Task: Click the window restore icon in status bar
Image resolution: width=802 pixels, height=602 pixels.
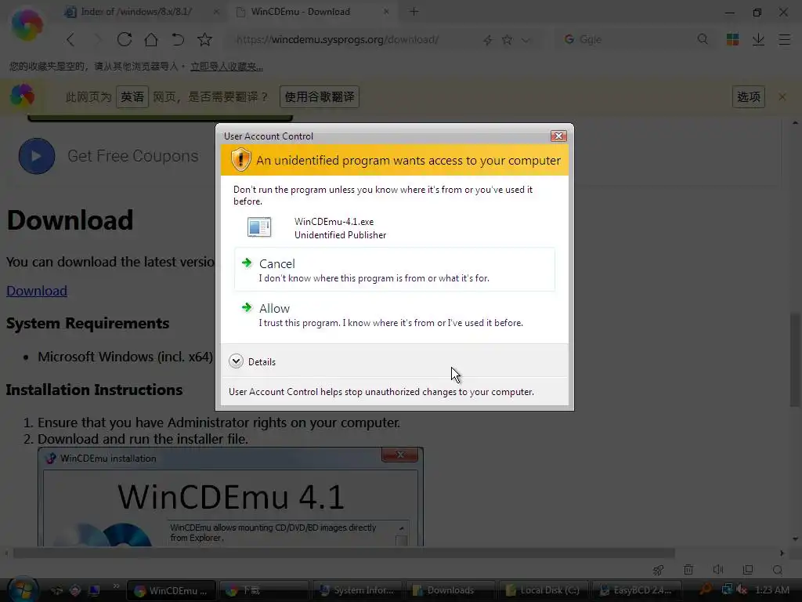Action: [x=748, y=570]
